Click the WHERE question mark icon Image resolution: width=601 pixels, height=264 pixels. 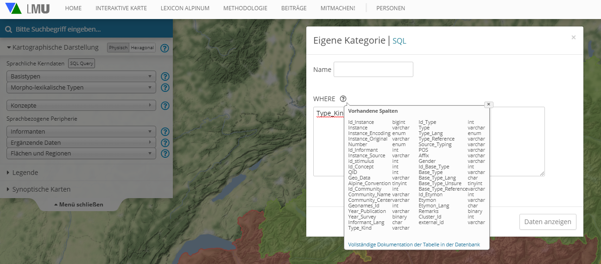[x=343, y=99]
